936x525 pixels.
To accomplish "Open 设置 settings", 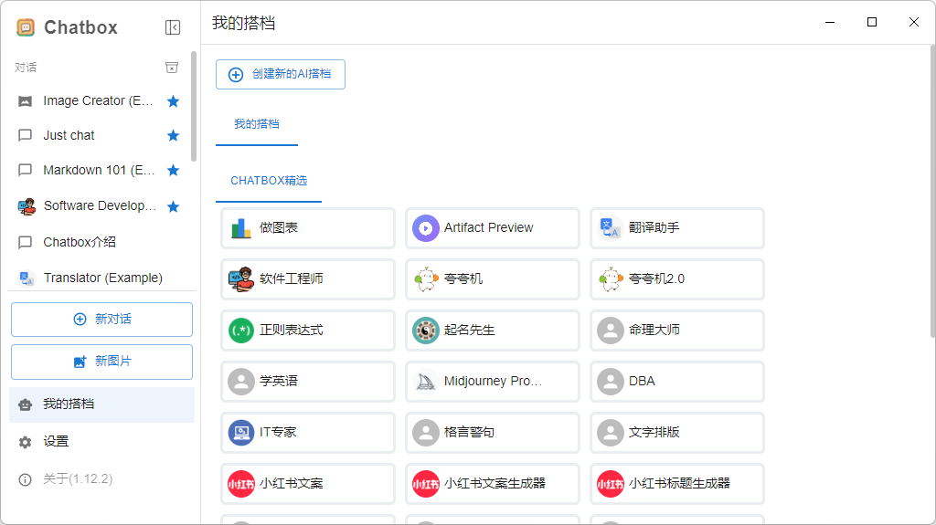I will coord(101,442).
